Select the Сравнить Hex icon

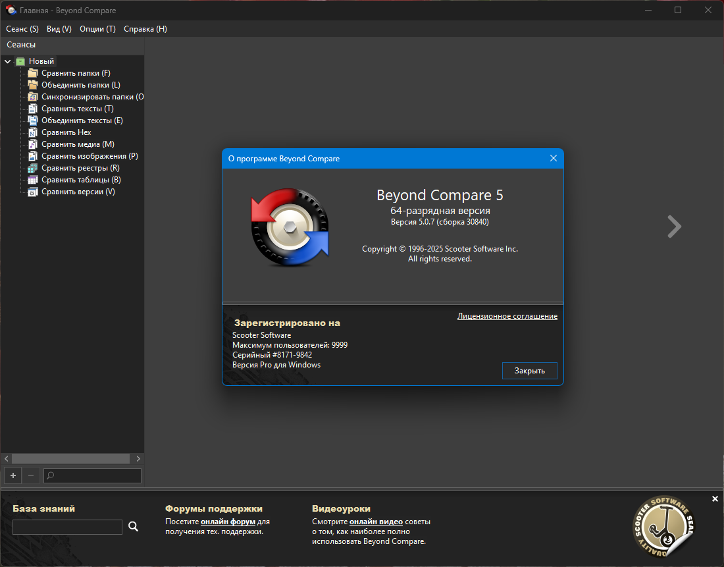[33, 132]
